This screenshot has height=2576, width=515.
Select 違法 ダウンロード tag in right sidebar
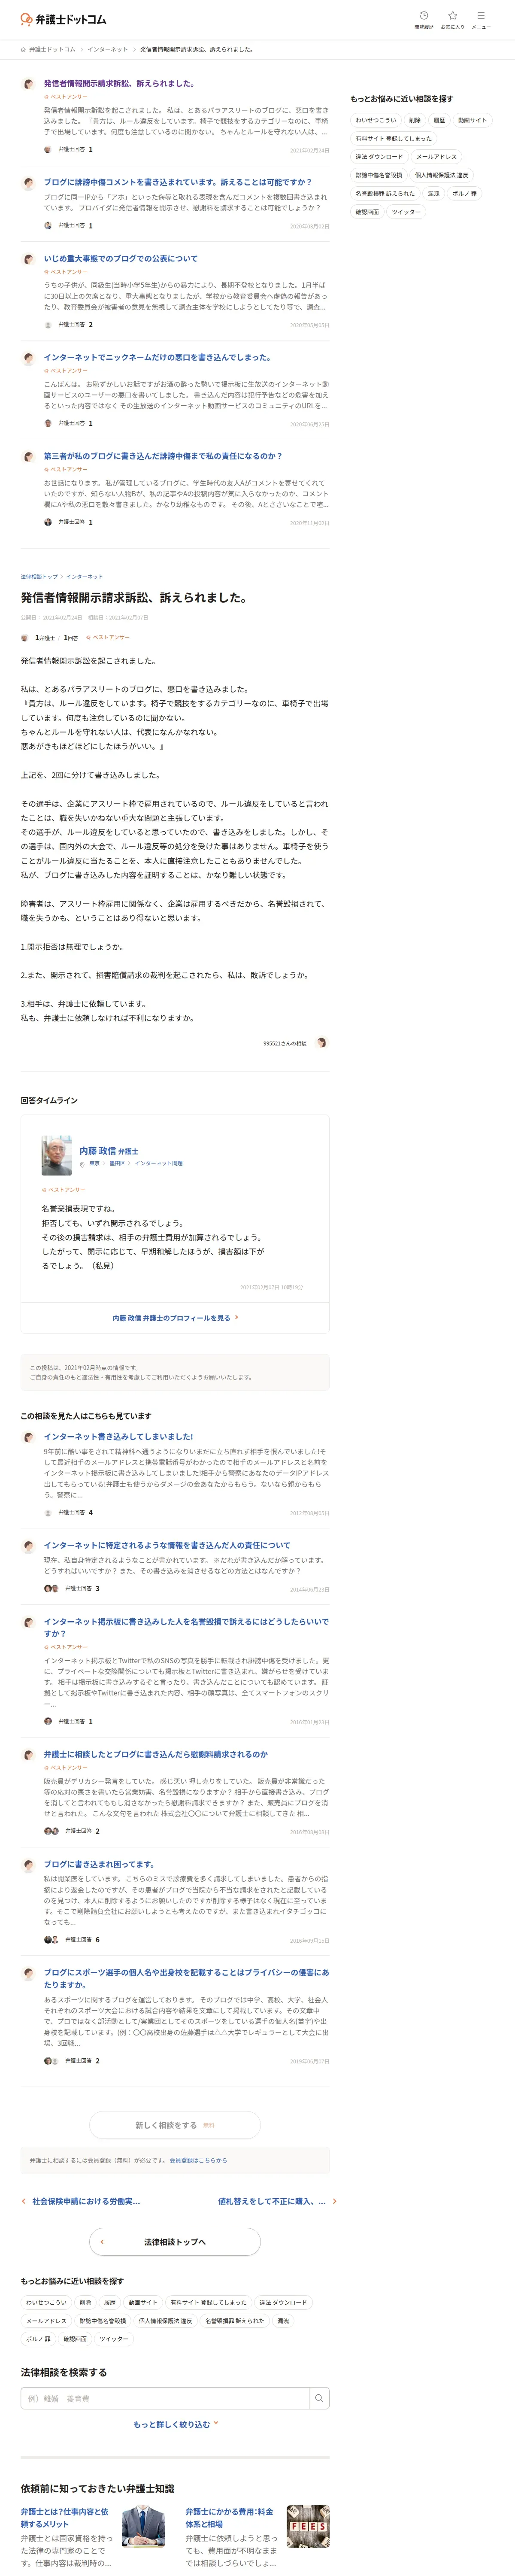click(x=379, y=157)
